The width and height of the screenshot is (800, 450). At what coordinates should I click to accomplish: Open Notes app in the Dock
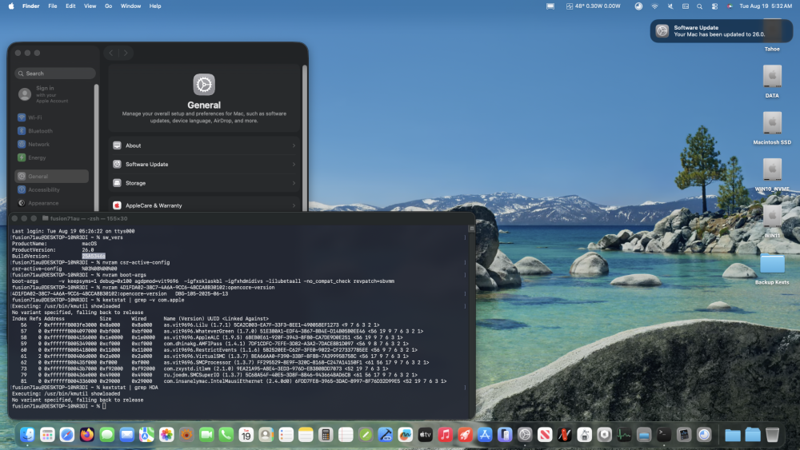click(x=306, y=435)
